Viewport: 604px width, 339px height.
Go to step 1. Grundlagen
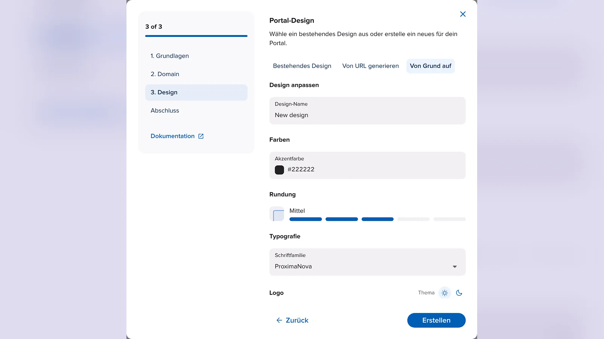coord(196,56)
